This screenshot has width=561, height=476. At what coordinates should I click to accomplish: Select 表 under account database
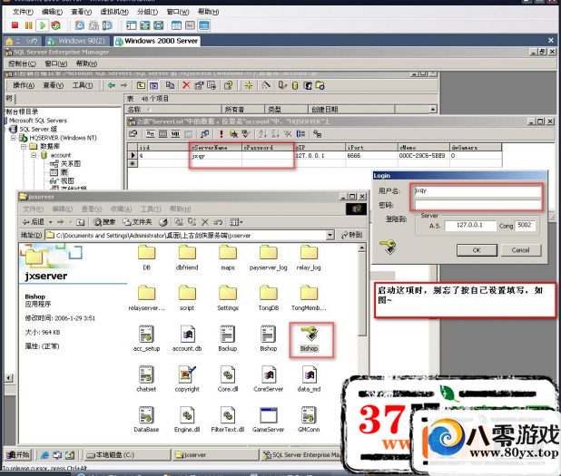[x=64, y=172]
